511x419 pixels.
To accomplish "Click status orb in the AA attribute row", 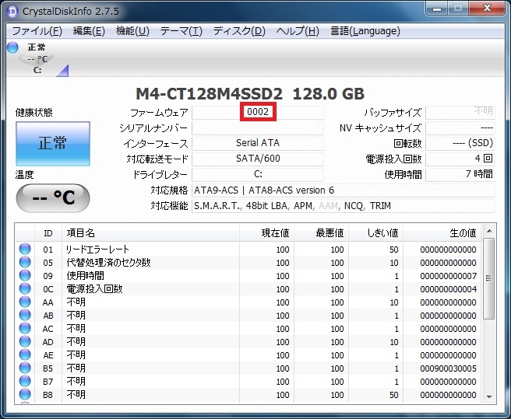I will click(x=26, y=302).
